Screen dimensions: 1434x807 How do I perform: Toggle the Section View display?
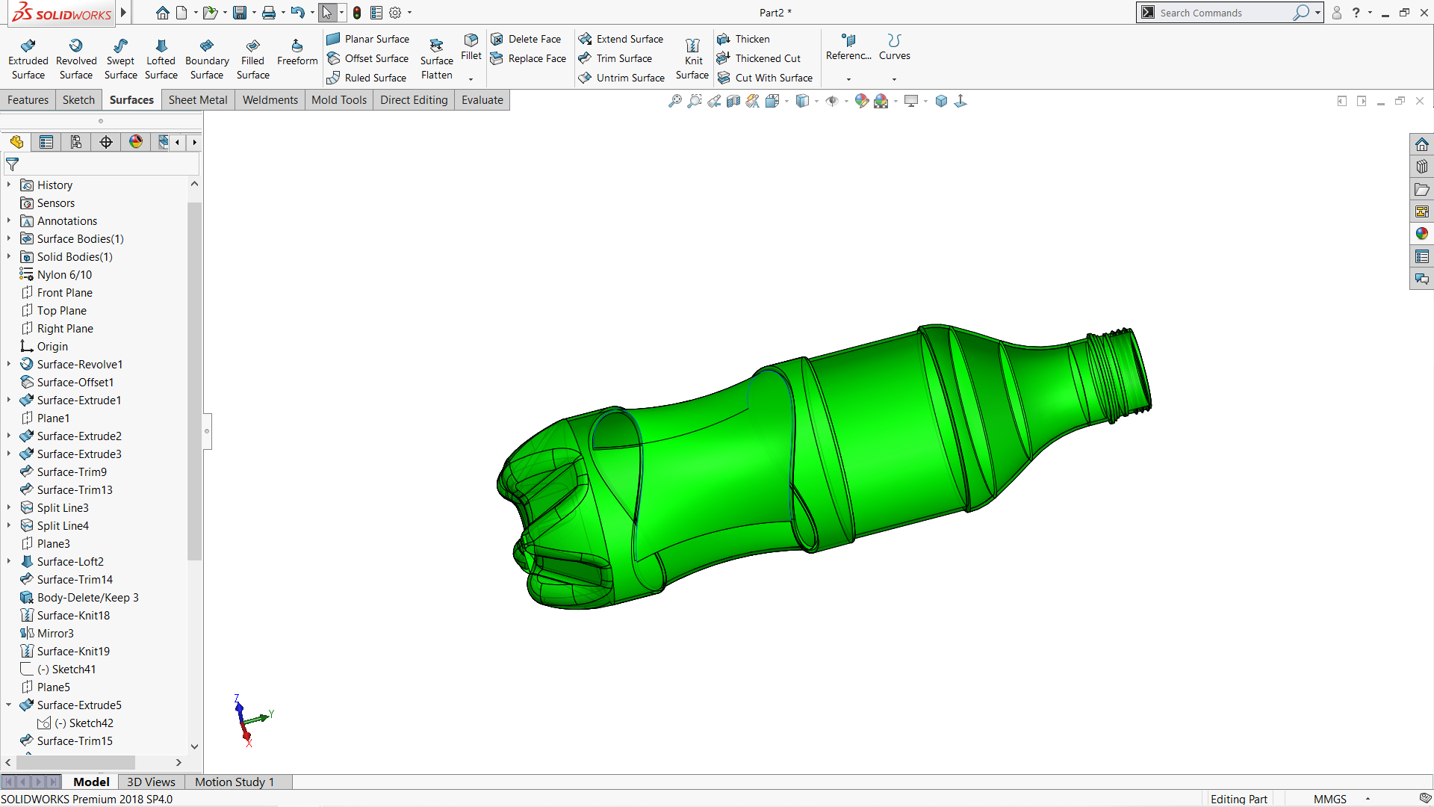(x=733, y=101)
